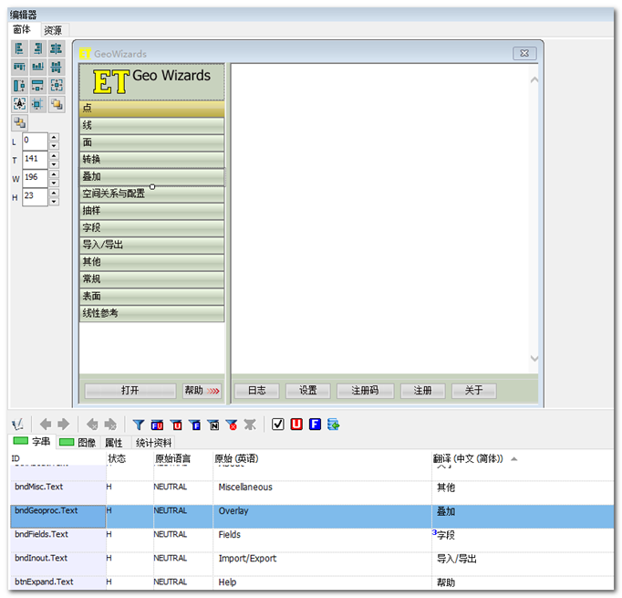Click the FU filter icon
The height and width of the screenshot is (598, 622).
pos(157,425)
